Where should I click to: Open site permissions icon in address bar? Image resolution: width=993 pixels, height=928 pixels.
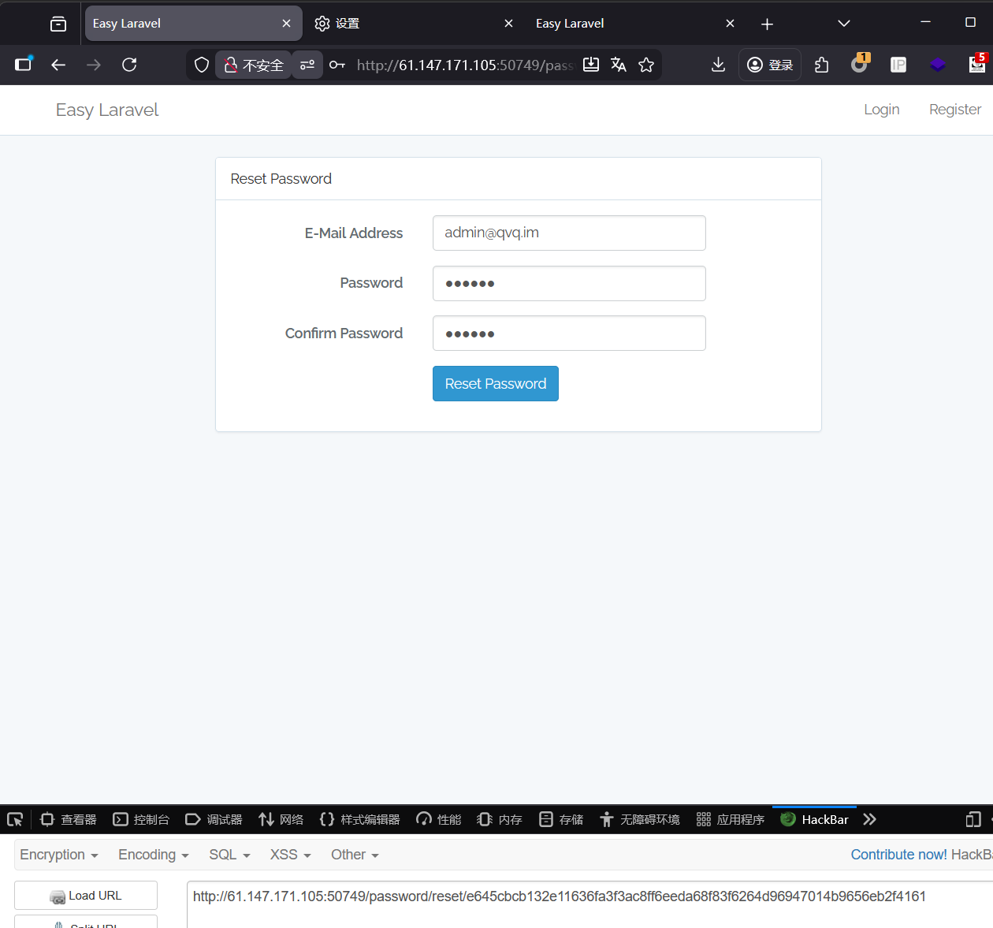tap(307, 65)
